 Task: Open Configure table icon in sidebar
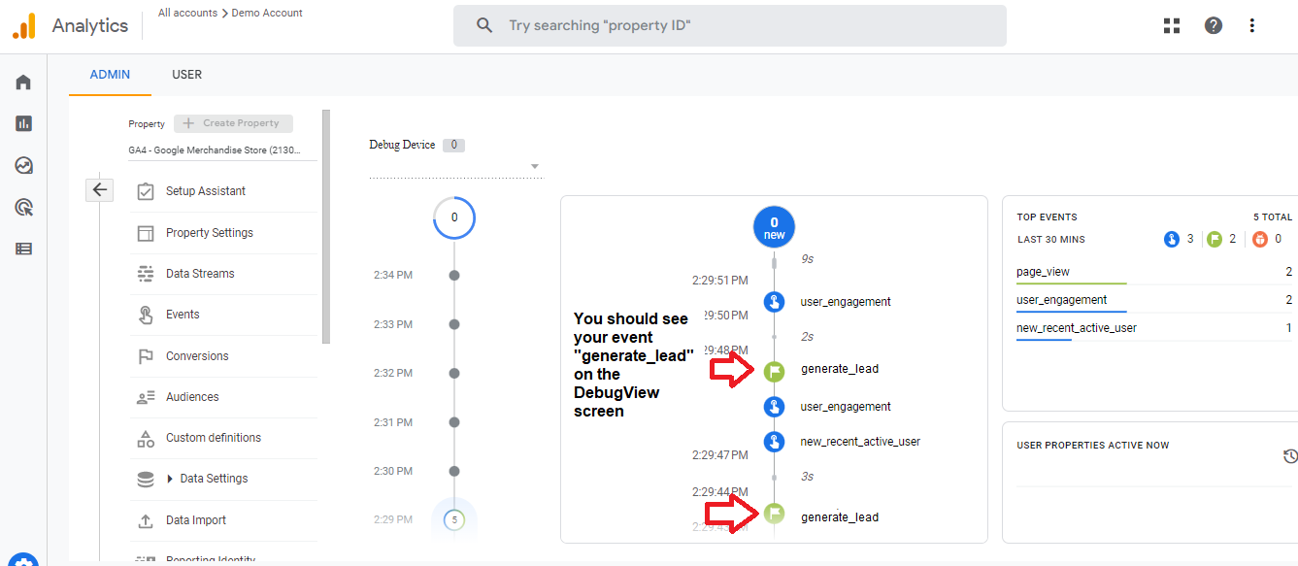(23, 249)
